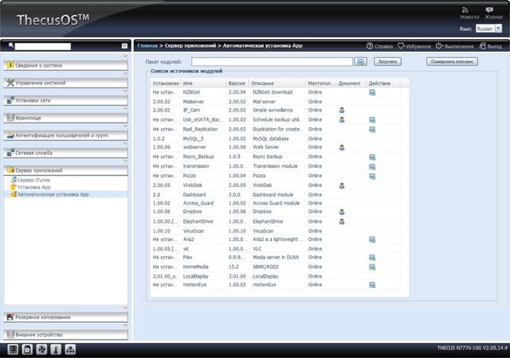Click network icon in bottom status bar
The width and height of the screenshot is (510, 358).
click(70, 349)
